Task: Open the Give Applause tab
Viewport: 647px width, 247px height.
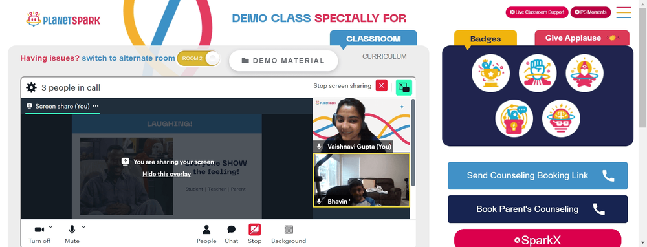Action: 582,38
